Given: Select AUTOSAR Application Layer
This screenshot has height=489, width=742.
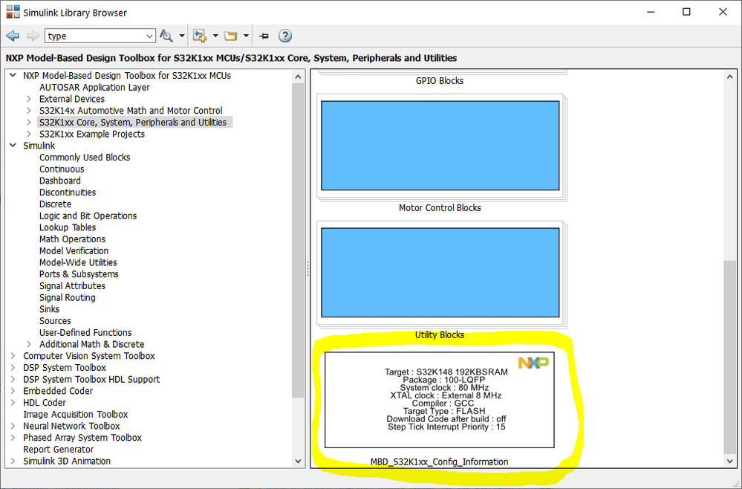Looking at the screenshot, I should click(x=94, y=87).
